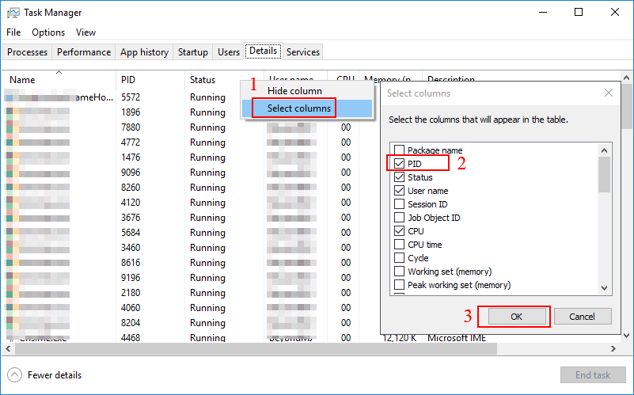Select the process with PID 4772
This screenshot has width=634, height=395.
pos(131,142)
